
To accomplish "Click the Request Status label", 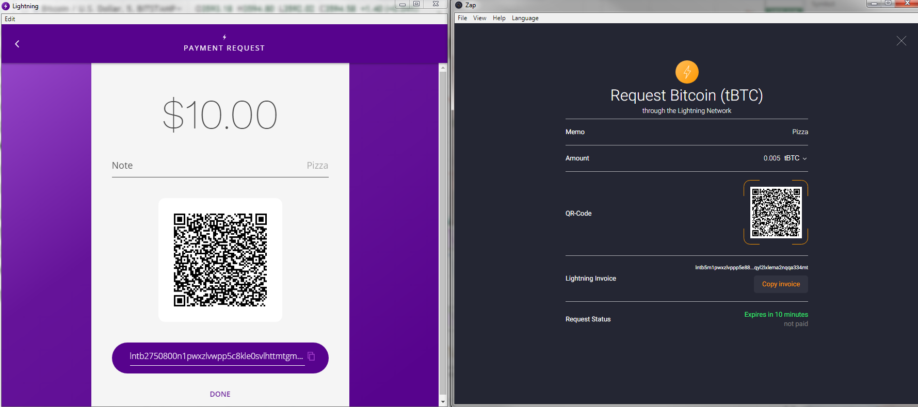I will tap(588, 319).
